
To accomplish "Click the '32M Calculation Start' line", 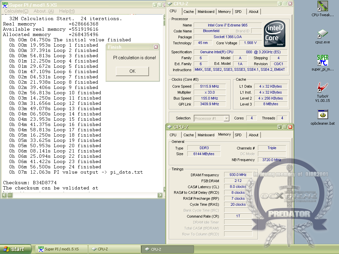I will point(66,19).
